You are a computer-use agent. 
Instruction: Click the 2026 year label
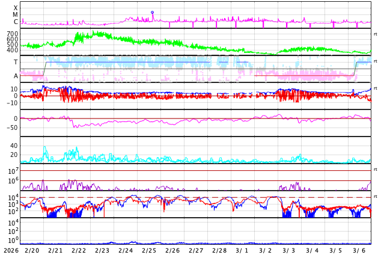[10, 250]
